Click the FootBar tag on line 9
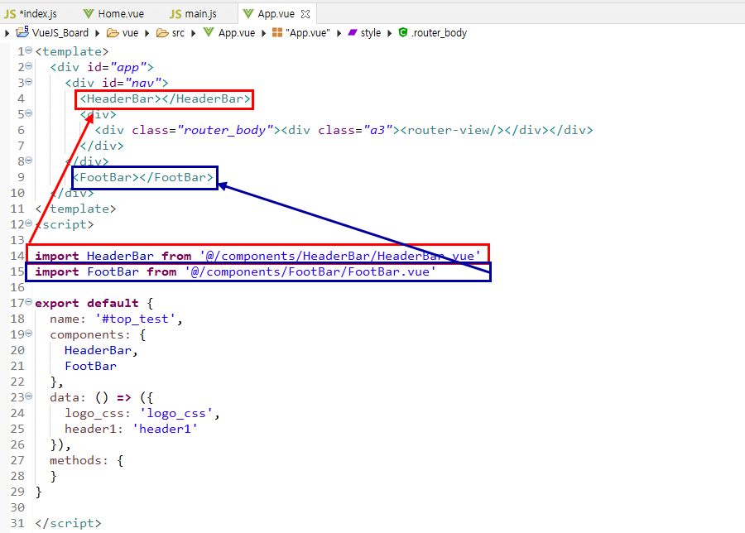This screenshot has width=745, height=533. 143,178
